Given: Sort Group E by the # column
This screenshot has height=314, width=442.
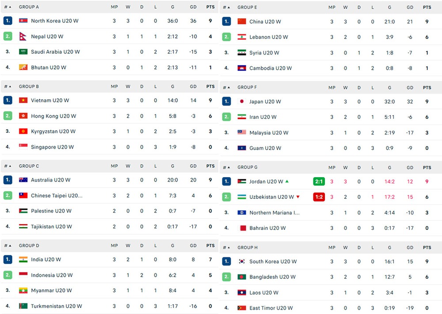Looking at the screenshot, I should pyautogui.click(x=226, y=8).
